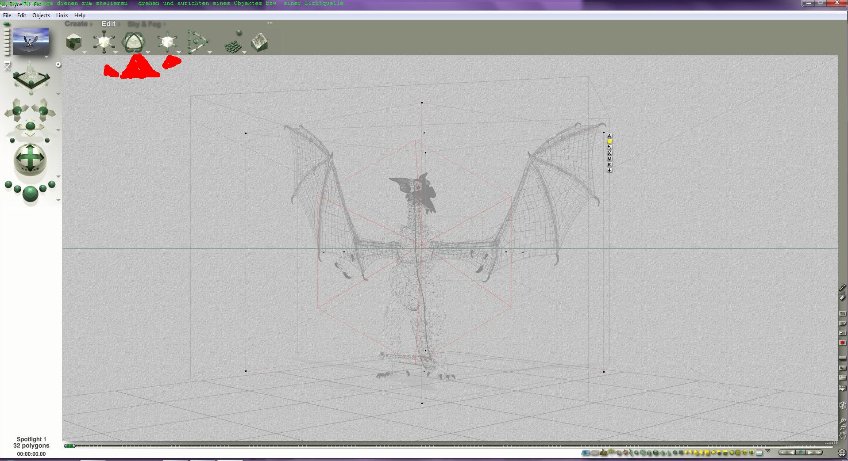The height and width of the screenshot is (461, 848).
Task: Toggle the right field-of-view control dot
Action: pyautogui.click(x=47, y=141)
